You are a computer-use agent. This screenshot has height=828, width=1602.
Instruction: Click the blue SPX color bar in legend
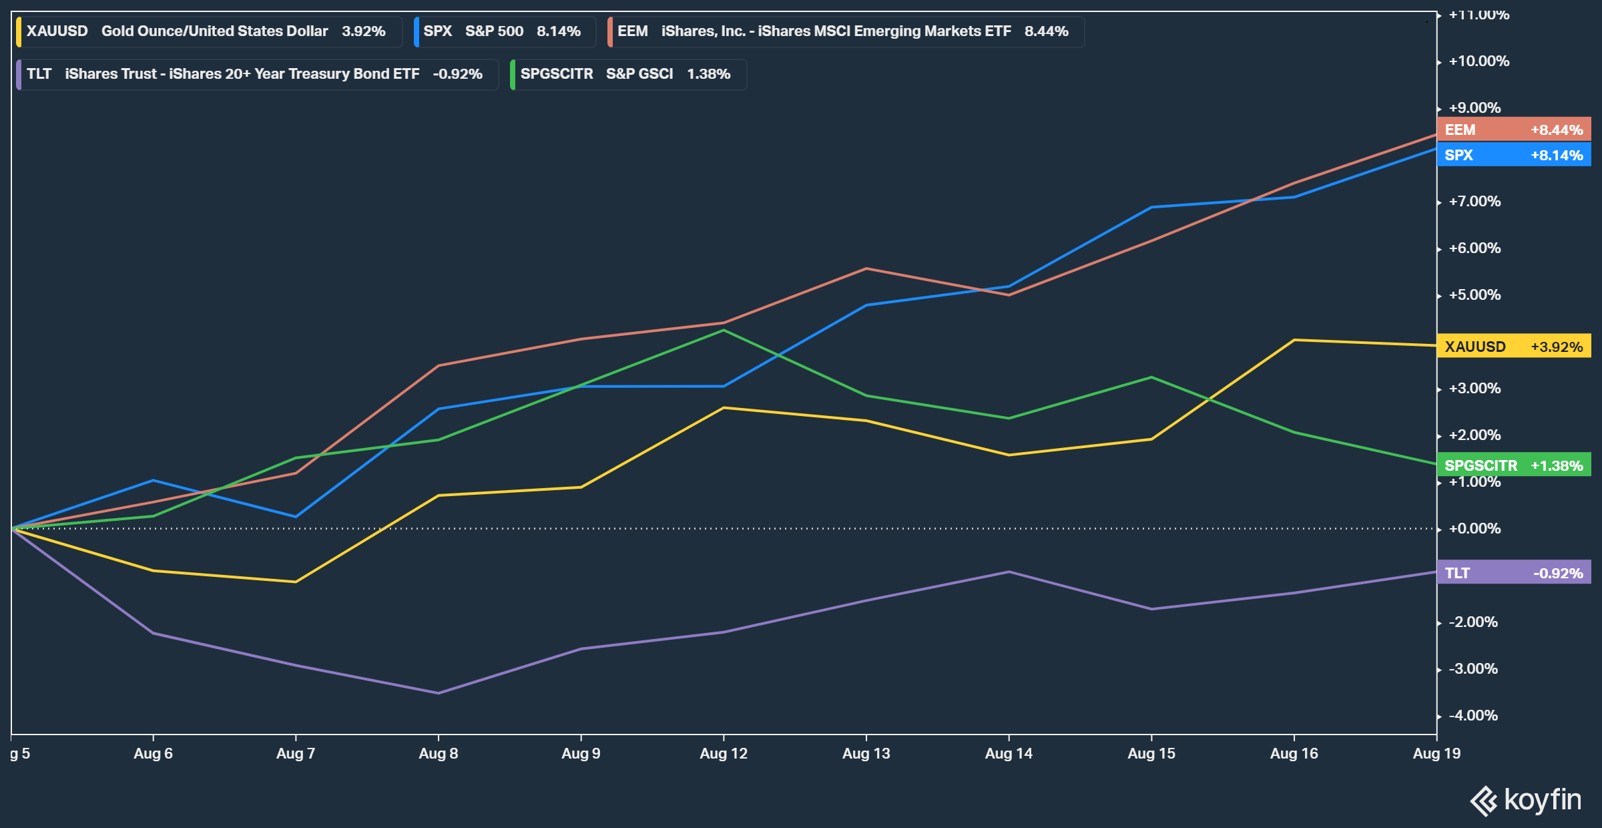pos(417,32)
